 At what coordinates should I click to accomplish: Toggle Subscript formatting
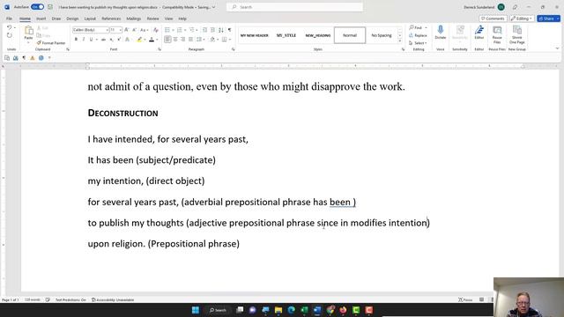112,39
